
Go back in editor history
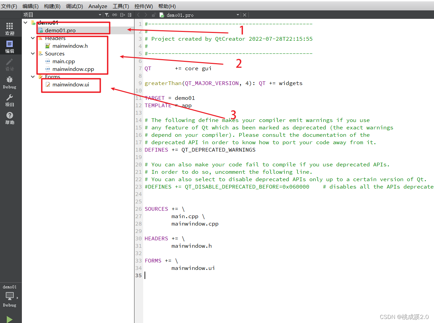click(139, 15)
